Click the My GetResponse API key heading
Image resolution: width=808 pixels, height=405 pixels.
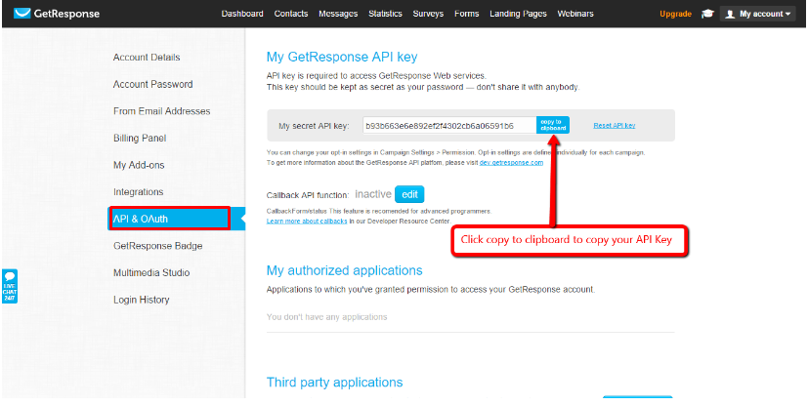click(x=342, y=57)
